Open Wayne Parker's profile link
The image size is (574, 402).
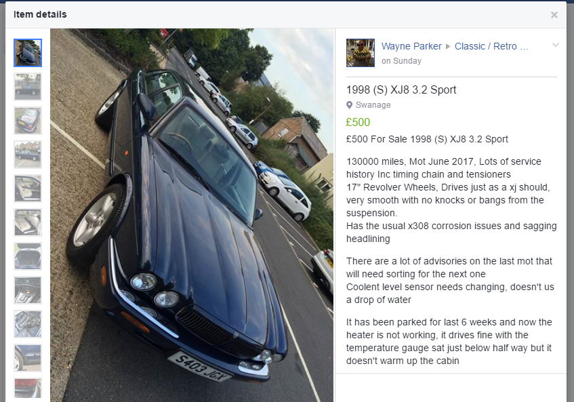point(411,46)
